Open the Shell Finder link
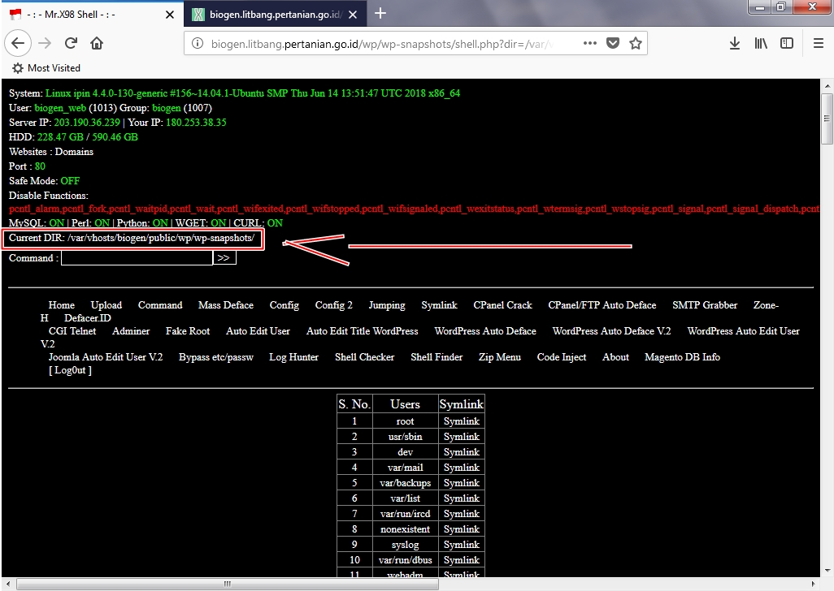Viewport: 834px width, 591px height. click(x=437, y=357)
